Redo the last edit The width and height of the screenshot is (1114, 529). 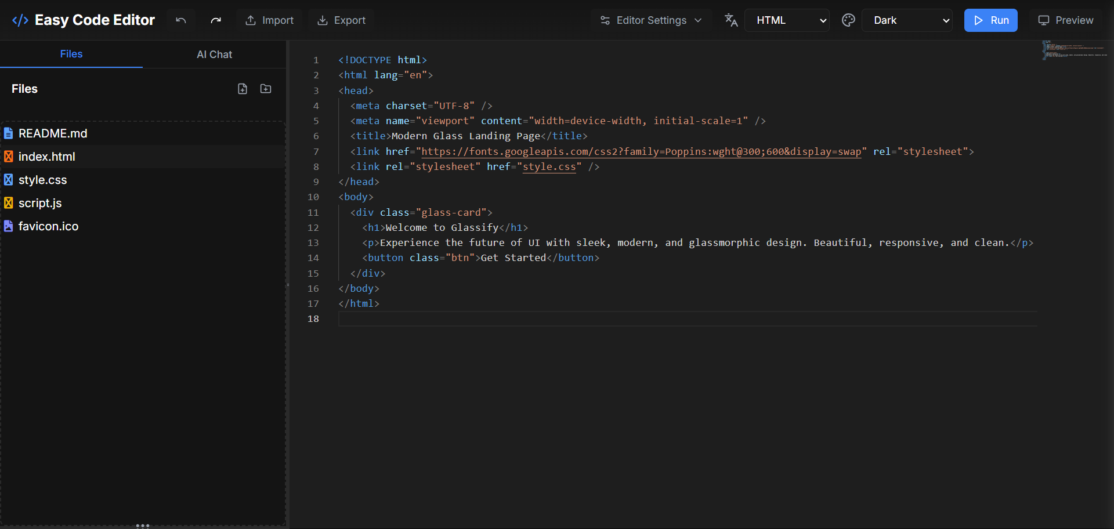point(216,20)
